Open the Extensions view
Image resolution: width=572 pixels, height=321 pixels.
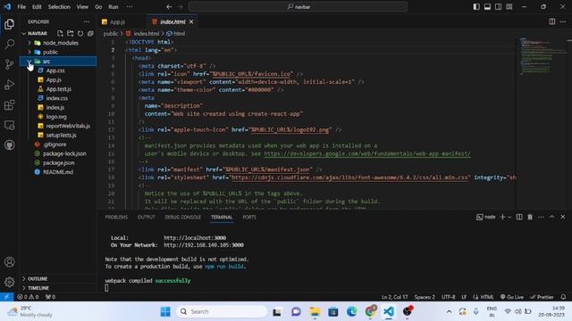click(x=10, y=105)
